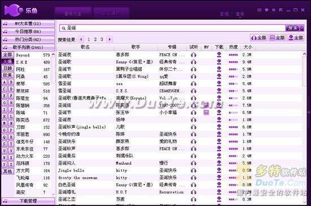Download Jingle bells by kitty
The height and width of the screenshot is (206, 311).
(219, 170)
